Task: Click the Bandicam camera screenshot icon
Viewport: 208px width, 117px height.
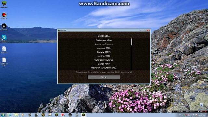Action: [x=201, y=111]
